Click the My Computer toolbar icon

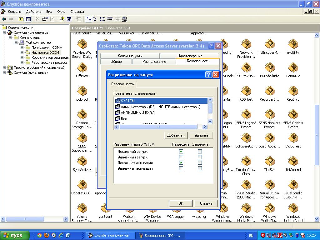pos(124,19)
